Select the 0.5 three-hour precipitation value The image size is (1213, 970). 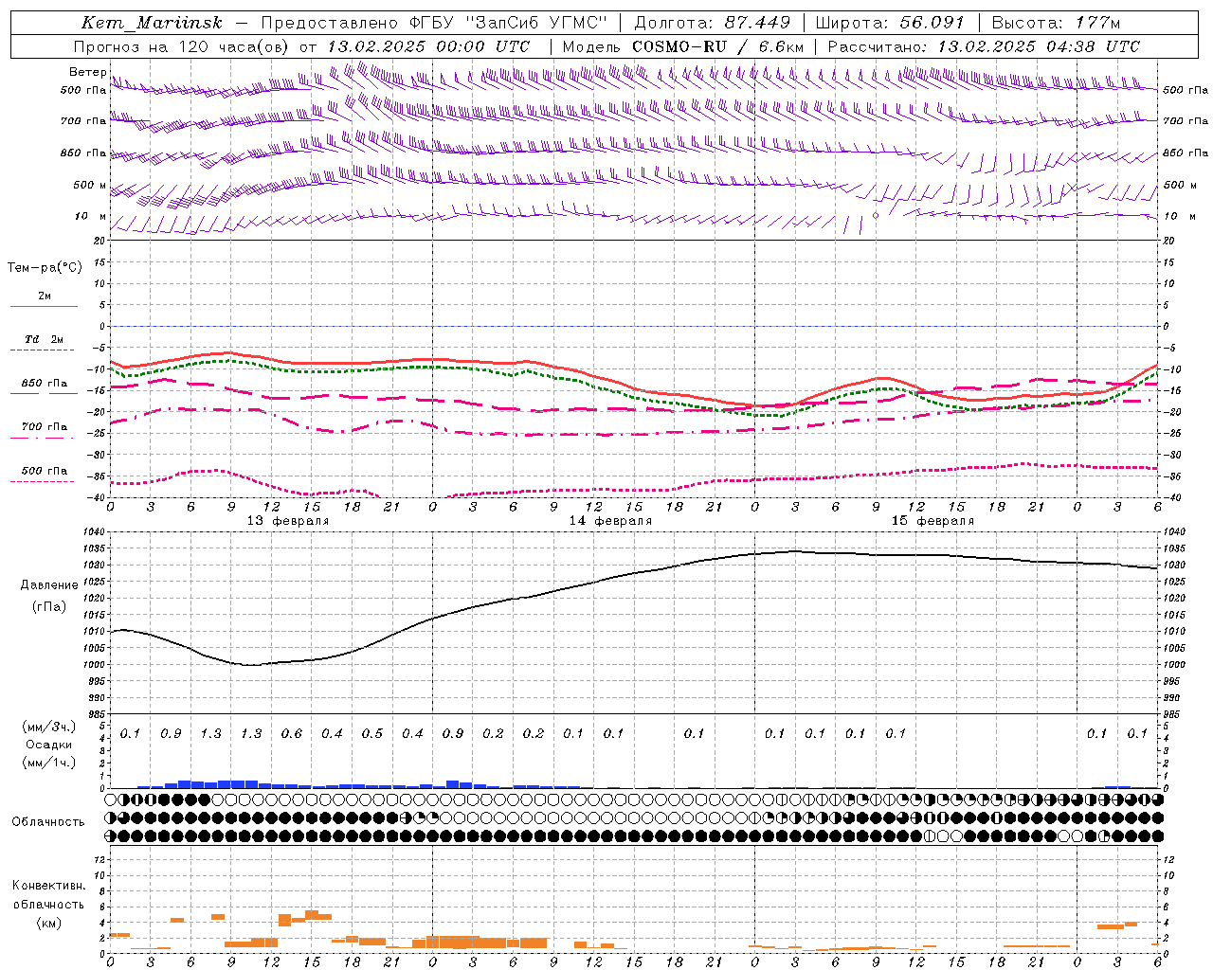tap(371, 733)
